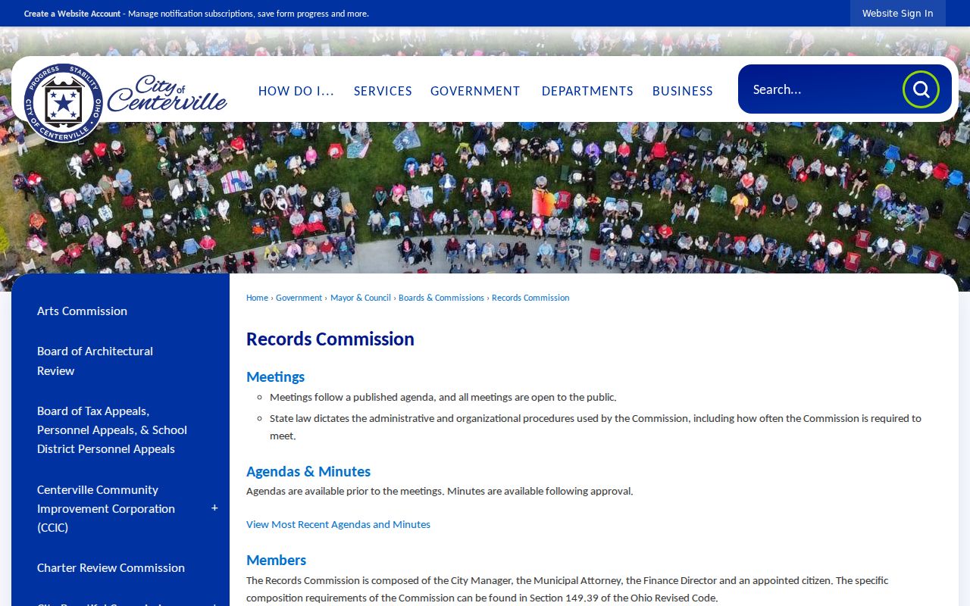Viewport: 970px width, 606px height.
Task: Open the Services menu
Action: pos(383,91)
